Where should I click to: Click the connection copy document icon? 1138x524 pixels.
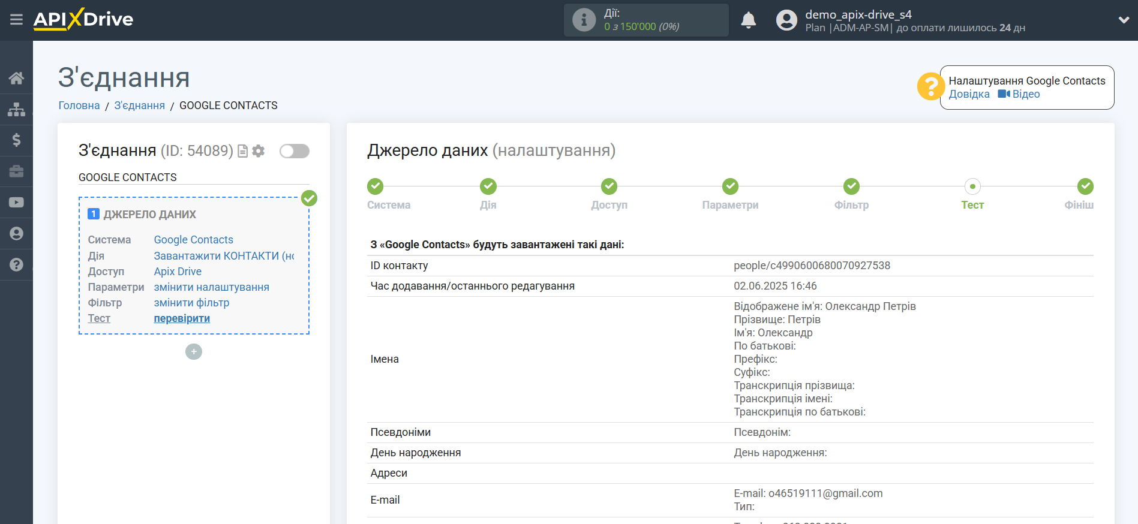tap(243, 151)
